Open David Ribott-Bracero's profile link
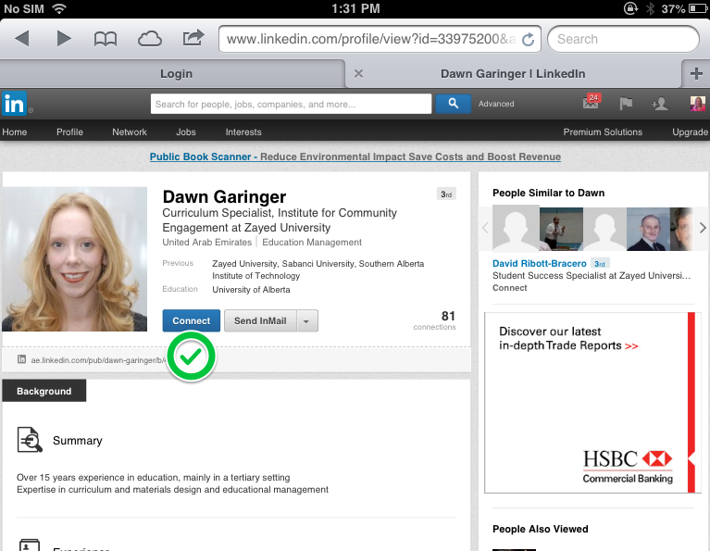 (x=540, y=263)
